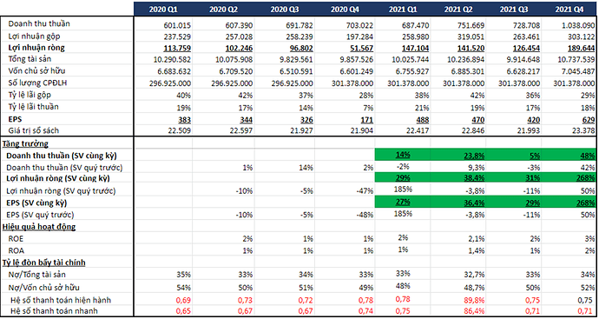Click 'Hệ số thanh toán hiện hành' label
This screenshot has width=599, height=319.
coord(61,300)
